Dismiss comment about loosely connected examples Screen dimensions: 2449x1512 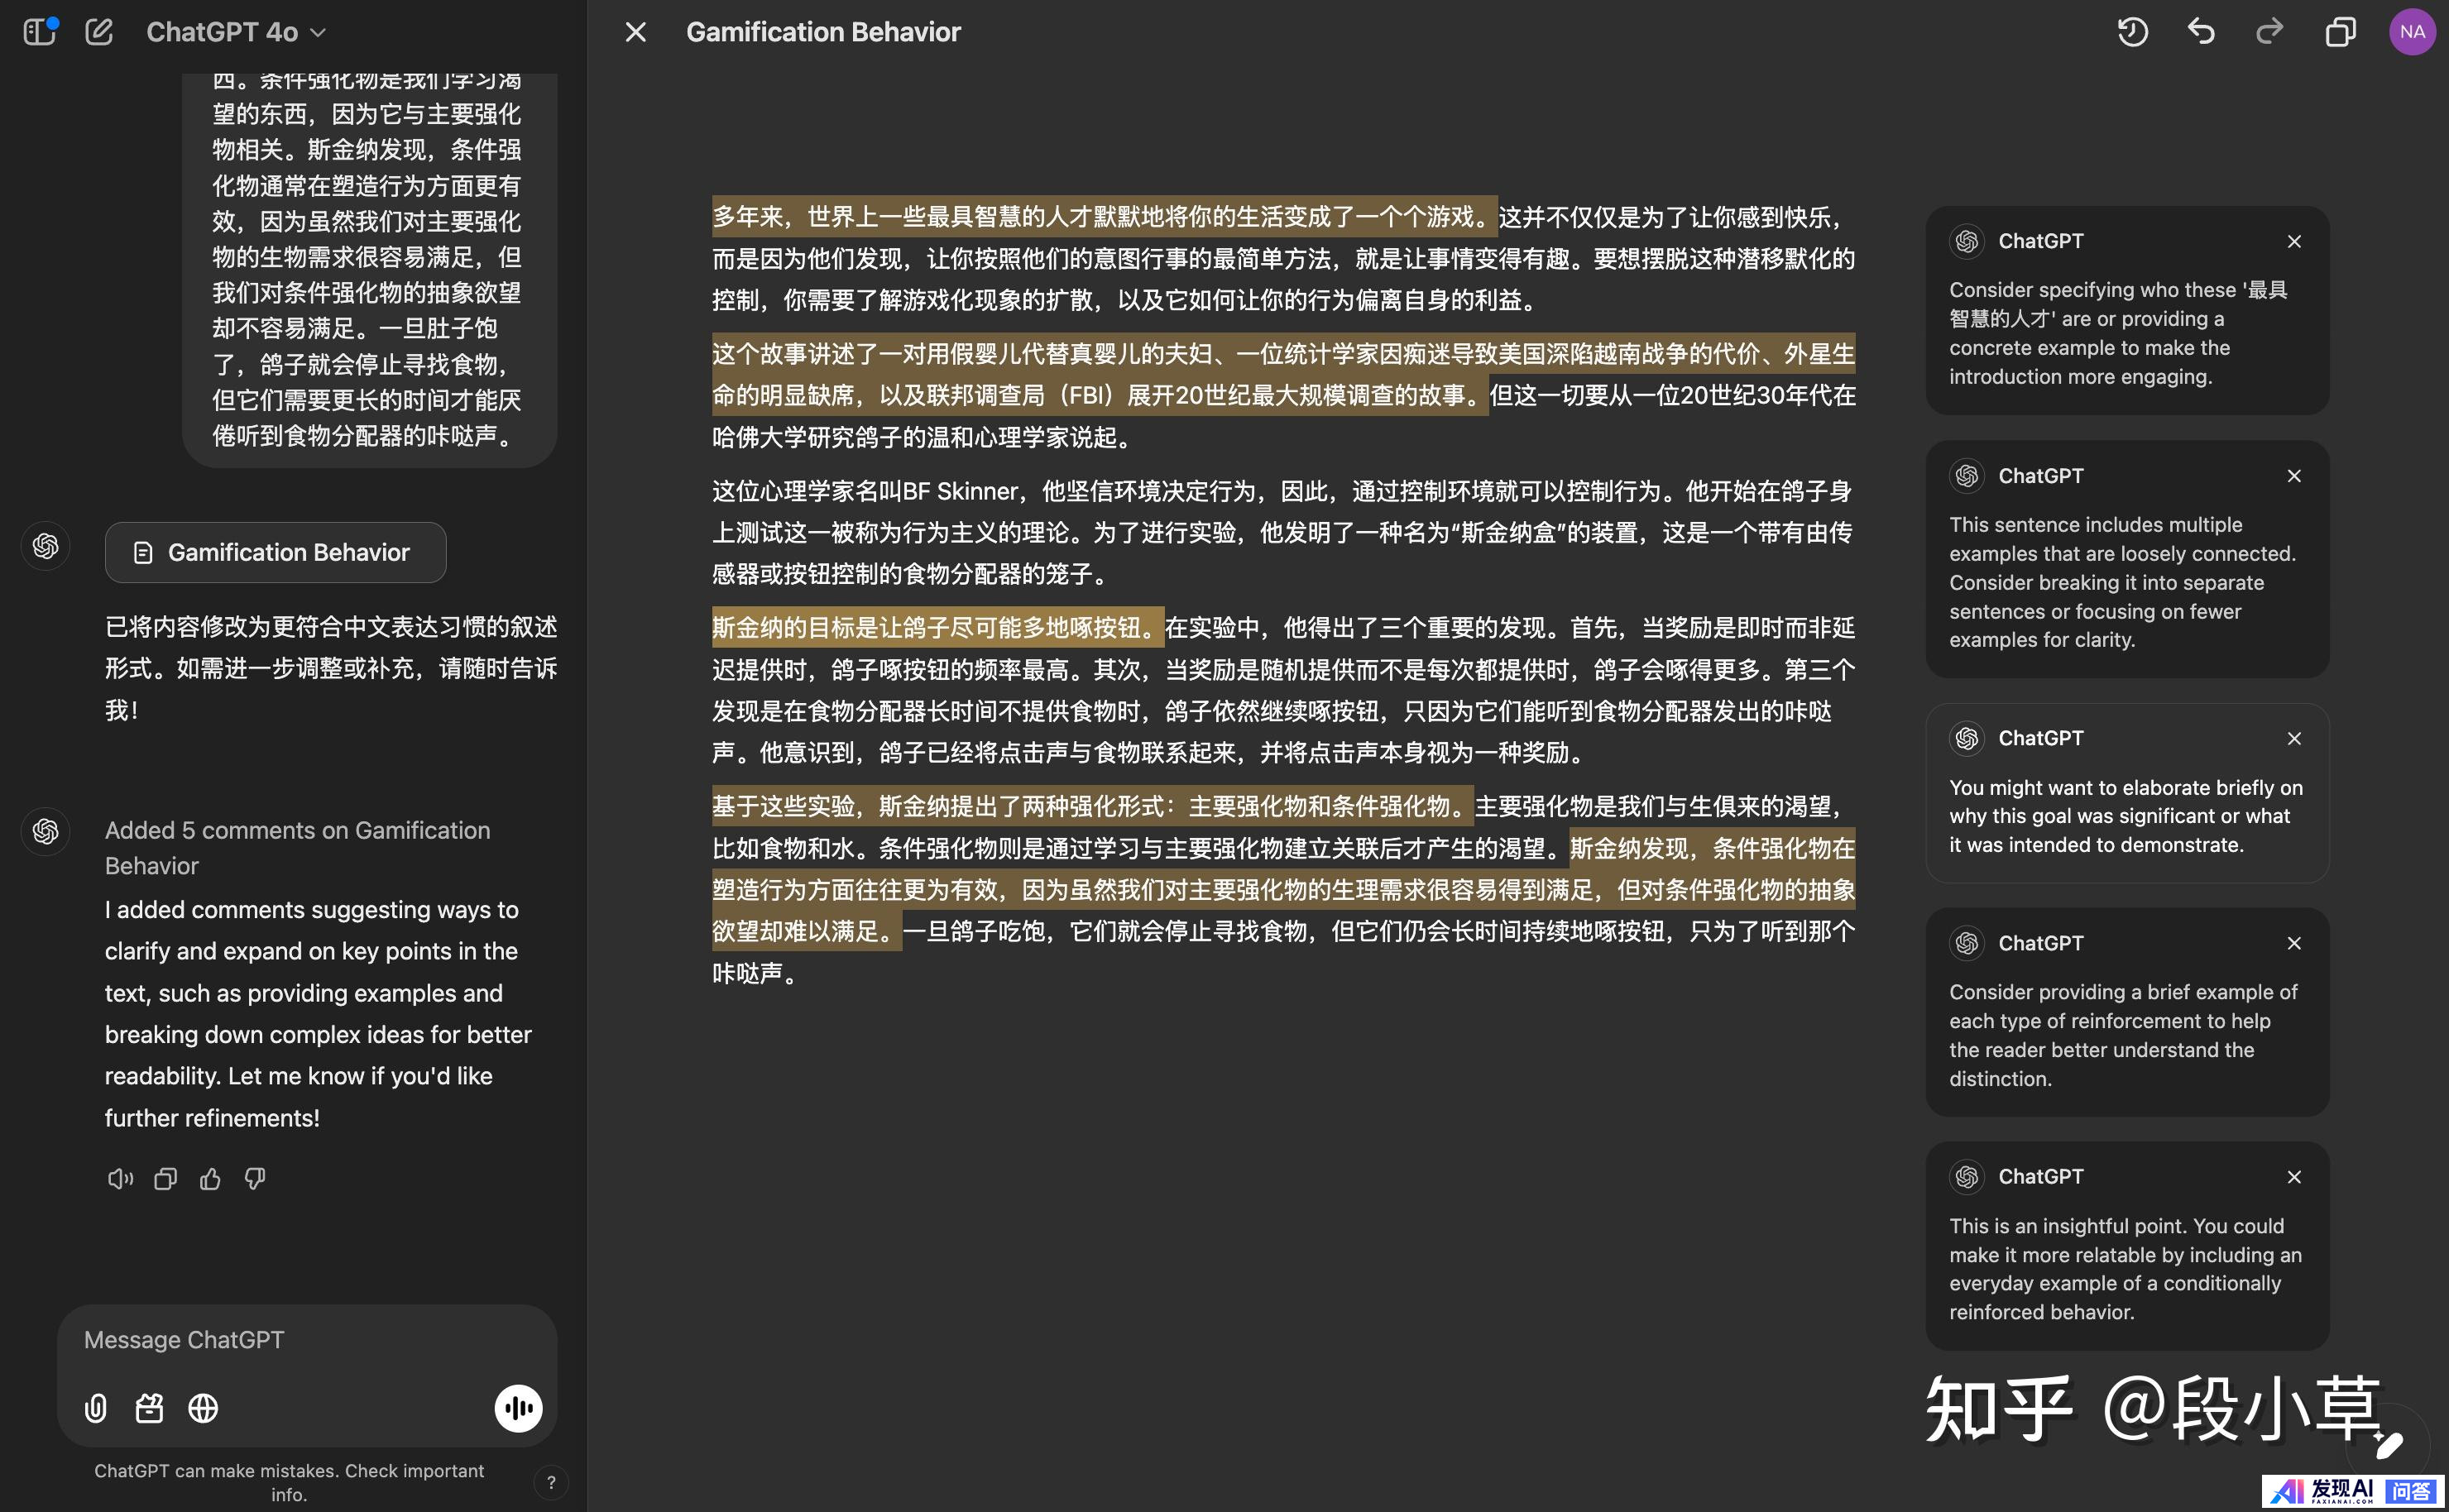tap(2294, 476)
